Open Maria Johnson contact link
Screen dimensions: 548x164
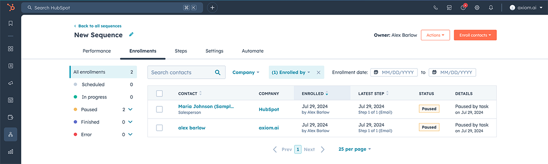(x=206, y=106)
